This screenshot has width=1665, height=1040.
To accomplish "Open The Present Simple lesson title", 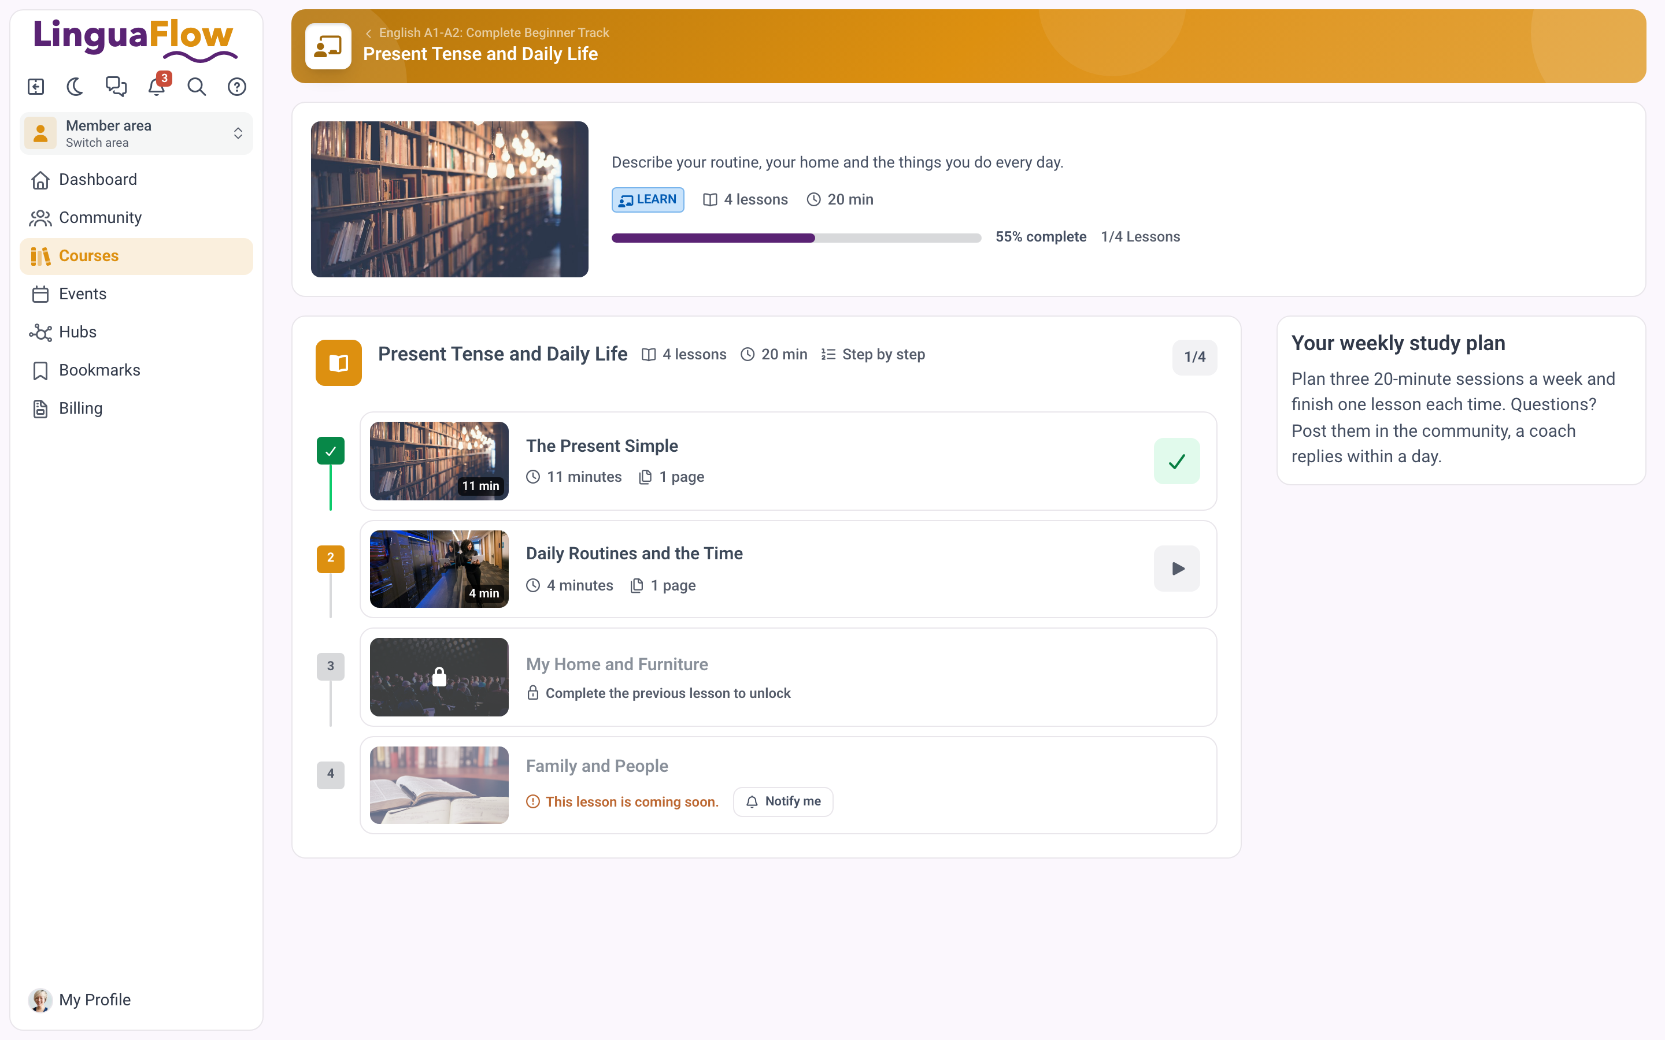I will 602,445.
